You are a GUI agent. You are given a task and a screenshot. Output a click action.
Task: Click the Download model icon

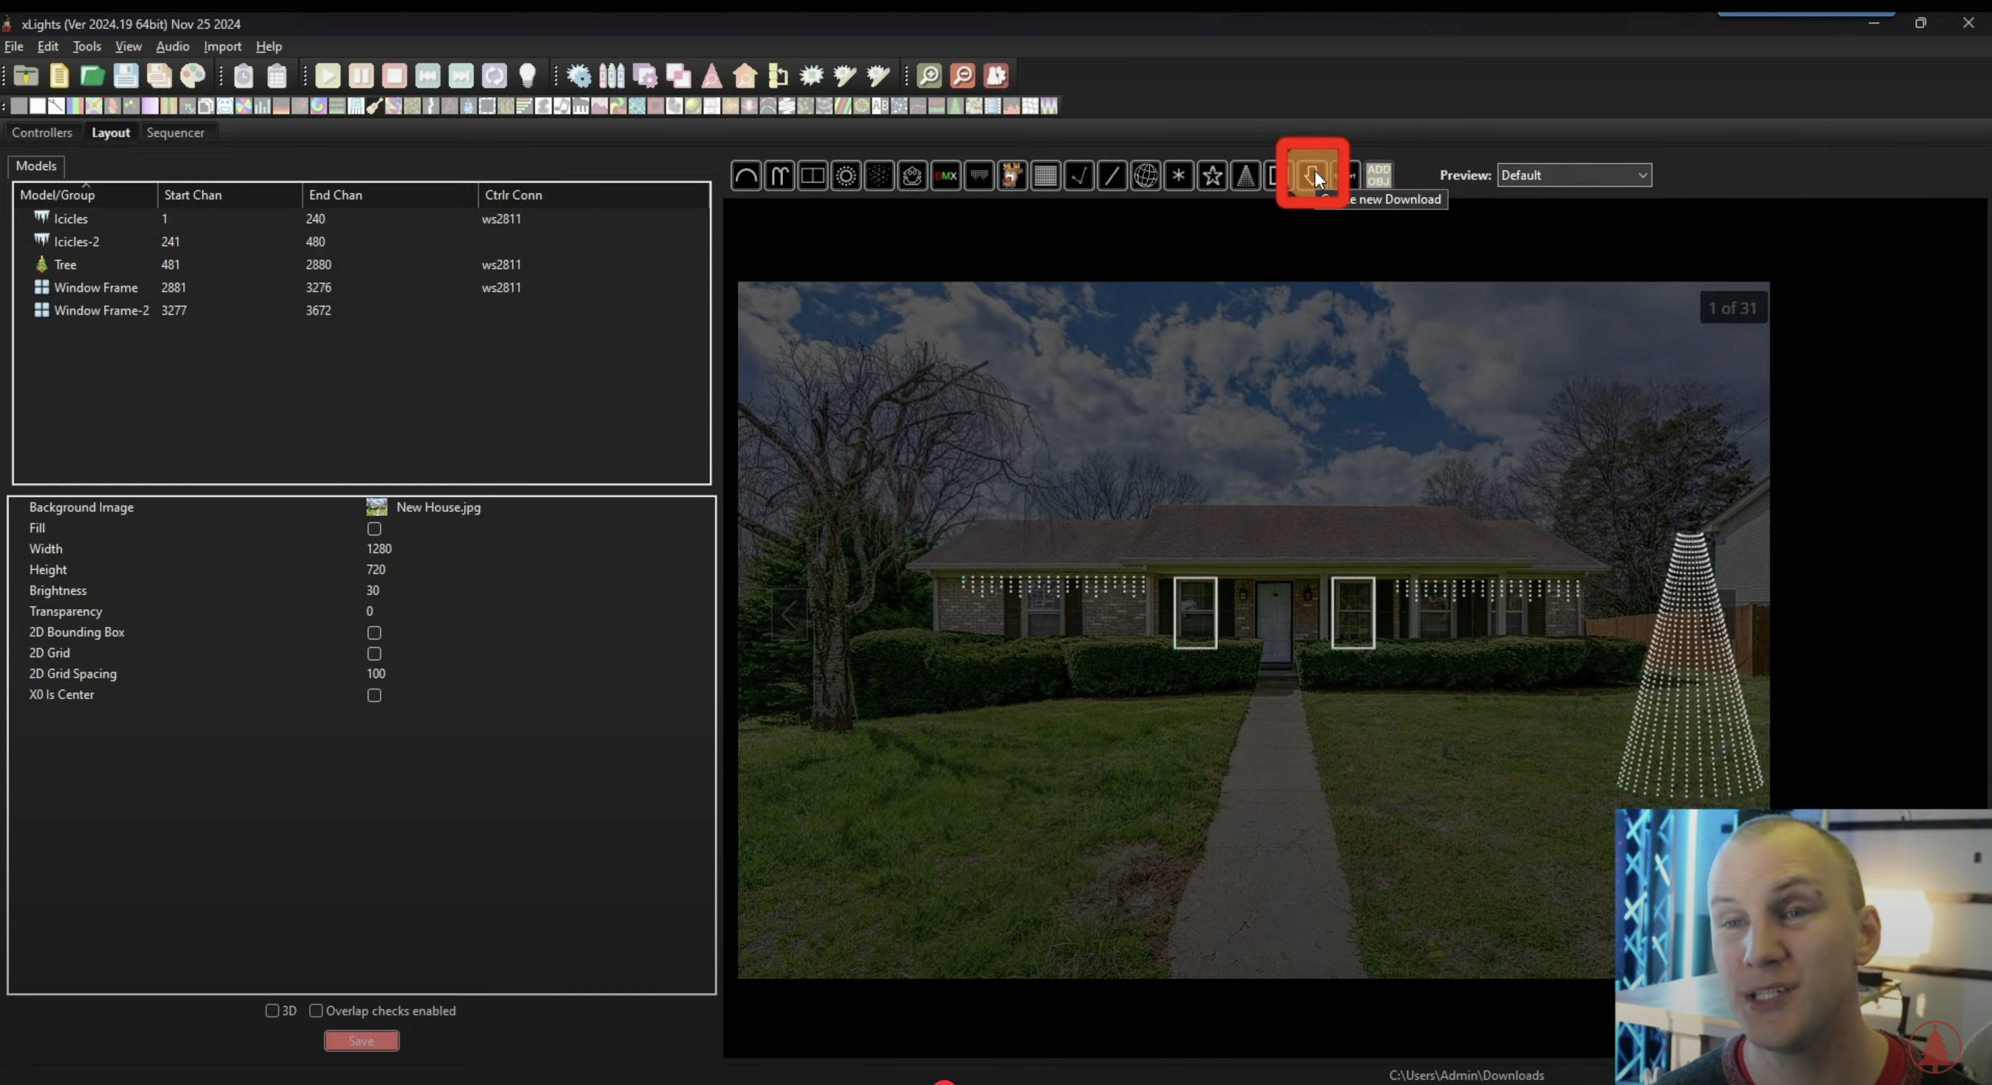(x=1312, y=176)
